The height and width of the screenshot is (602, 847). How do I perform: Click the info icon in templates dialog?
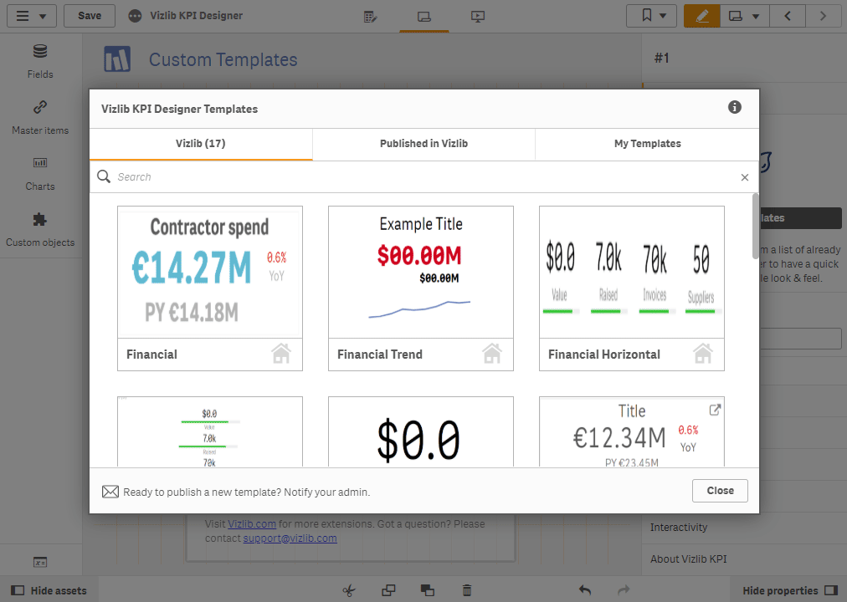734,107
